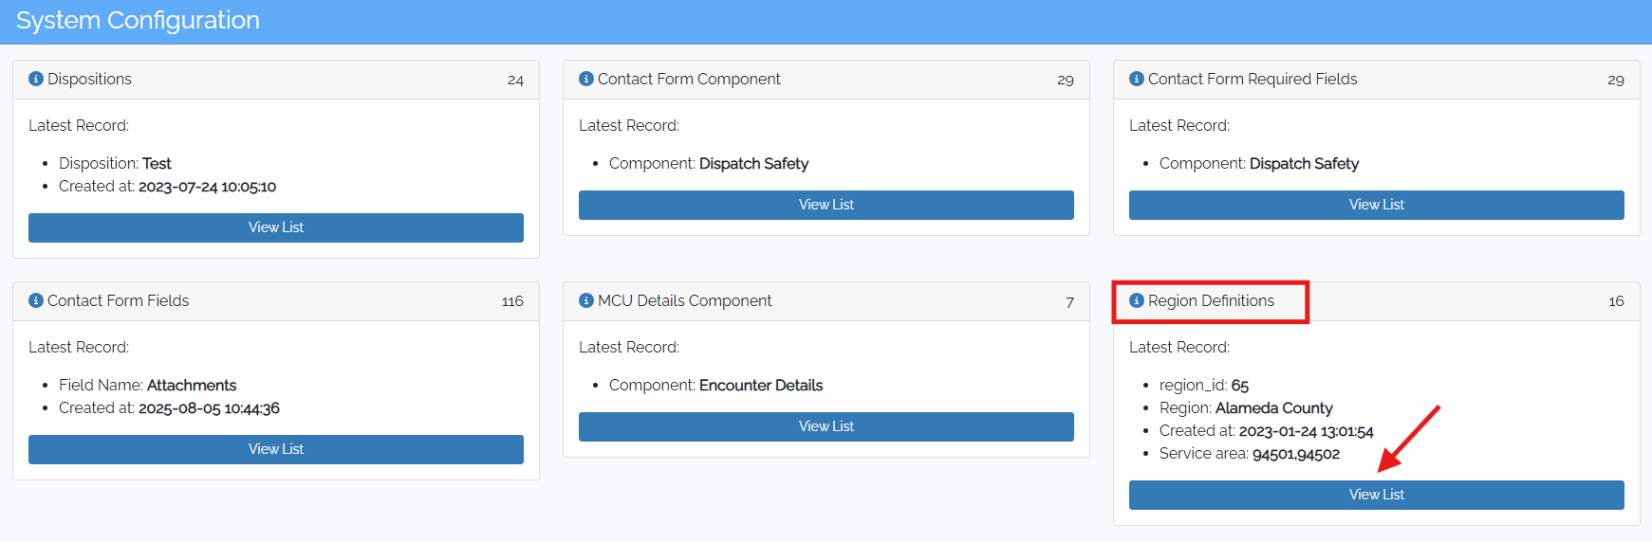Click the Contact Form Component info icon
Viewport: 1652px width, 542px height.
click(x=586, y=79)
